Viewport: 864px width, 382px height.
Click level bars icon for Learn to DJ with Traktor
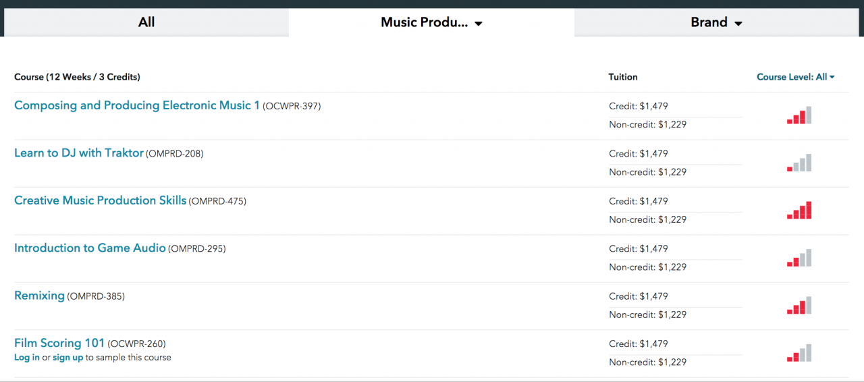[799, 163]
